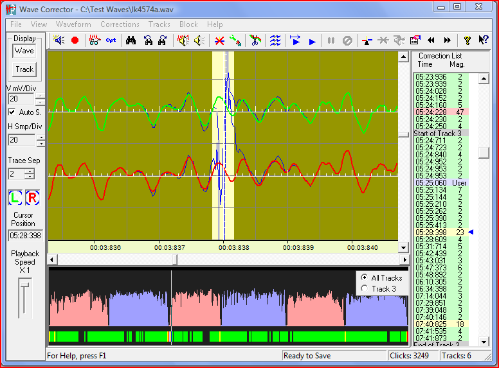Select the Track 3 radio button
The image size is (499, 368).
click(365, 289)
